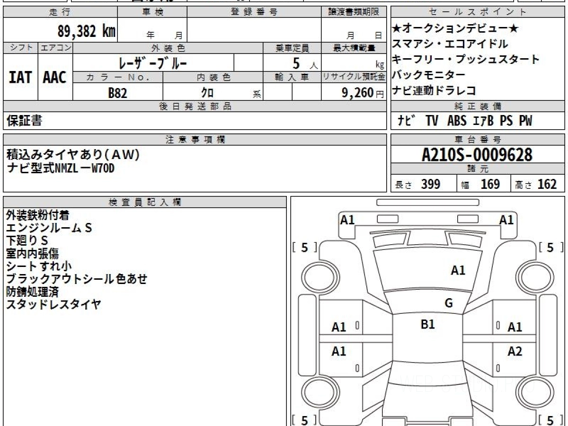Select the レーザーブルー exterior color value
Screen dimensions: 568x426
click(x=154, y=62)
